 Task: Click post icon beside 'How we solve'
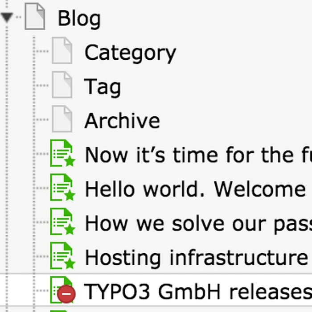pyautogui.click(x=62, y=222)
